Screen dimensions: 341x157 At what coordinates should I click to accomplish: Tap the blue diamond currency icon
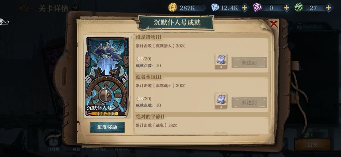pos(215,8)
